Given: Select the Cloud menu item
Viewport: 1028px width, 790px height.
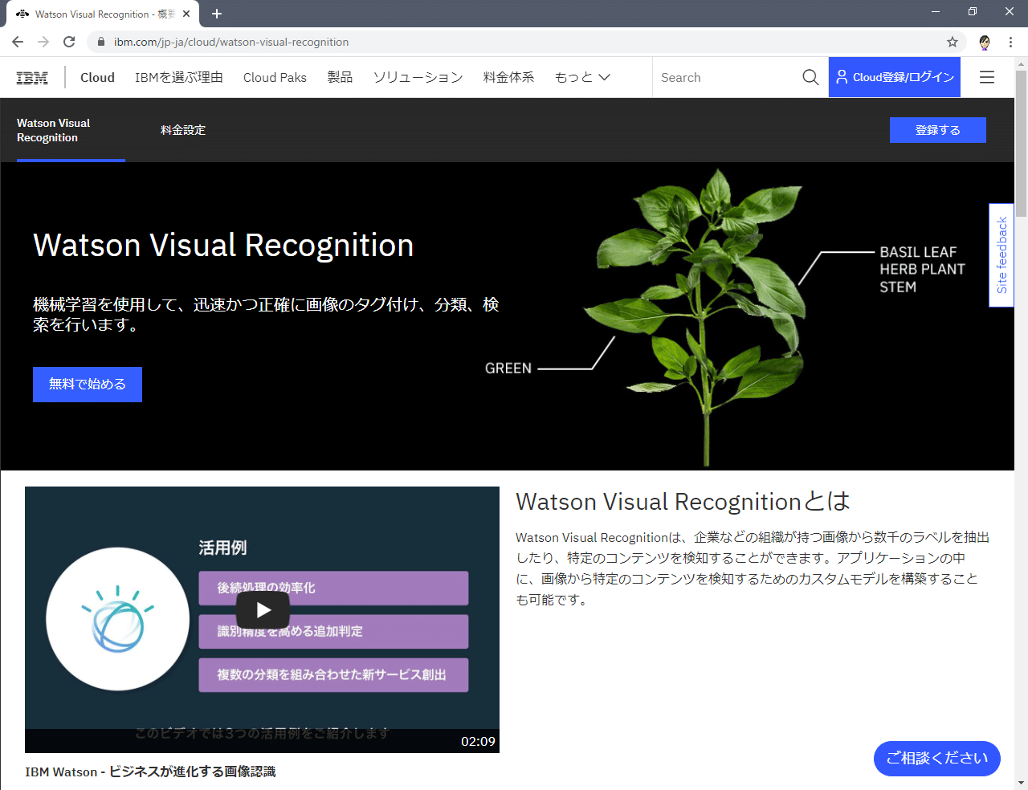Looking at the screenshot, I should [x=97, y=77].
